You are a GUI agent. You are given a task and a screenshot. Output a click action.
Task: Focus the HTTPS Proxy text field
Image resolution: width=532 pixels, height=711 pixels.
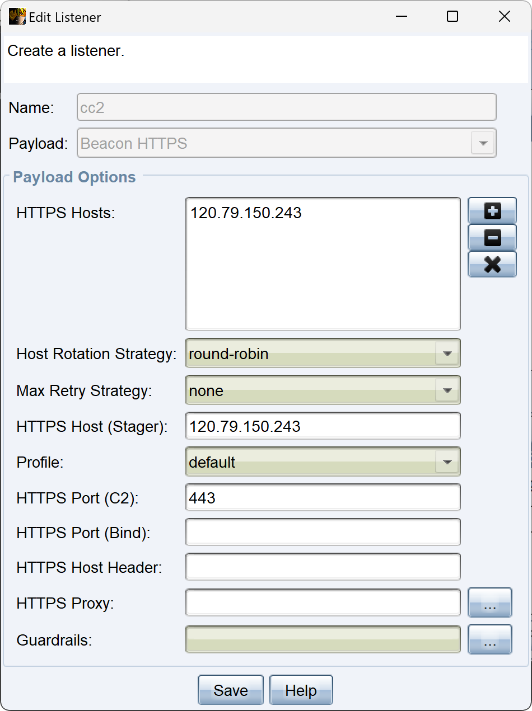pos(323,602)
